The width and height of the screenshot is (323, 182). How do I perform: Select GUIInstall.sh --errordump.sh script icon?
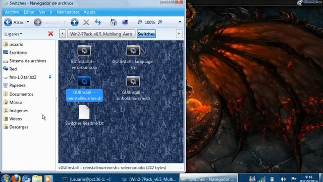tap(84, 51)
